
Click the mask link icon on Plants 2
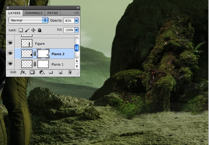point(35,54)
